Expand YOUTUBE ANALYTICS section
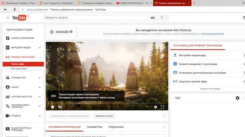This screenshot has height=137, width=245. [x=39, y=97]
